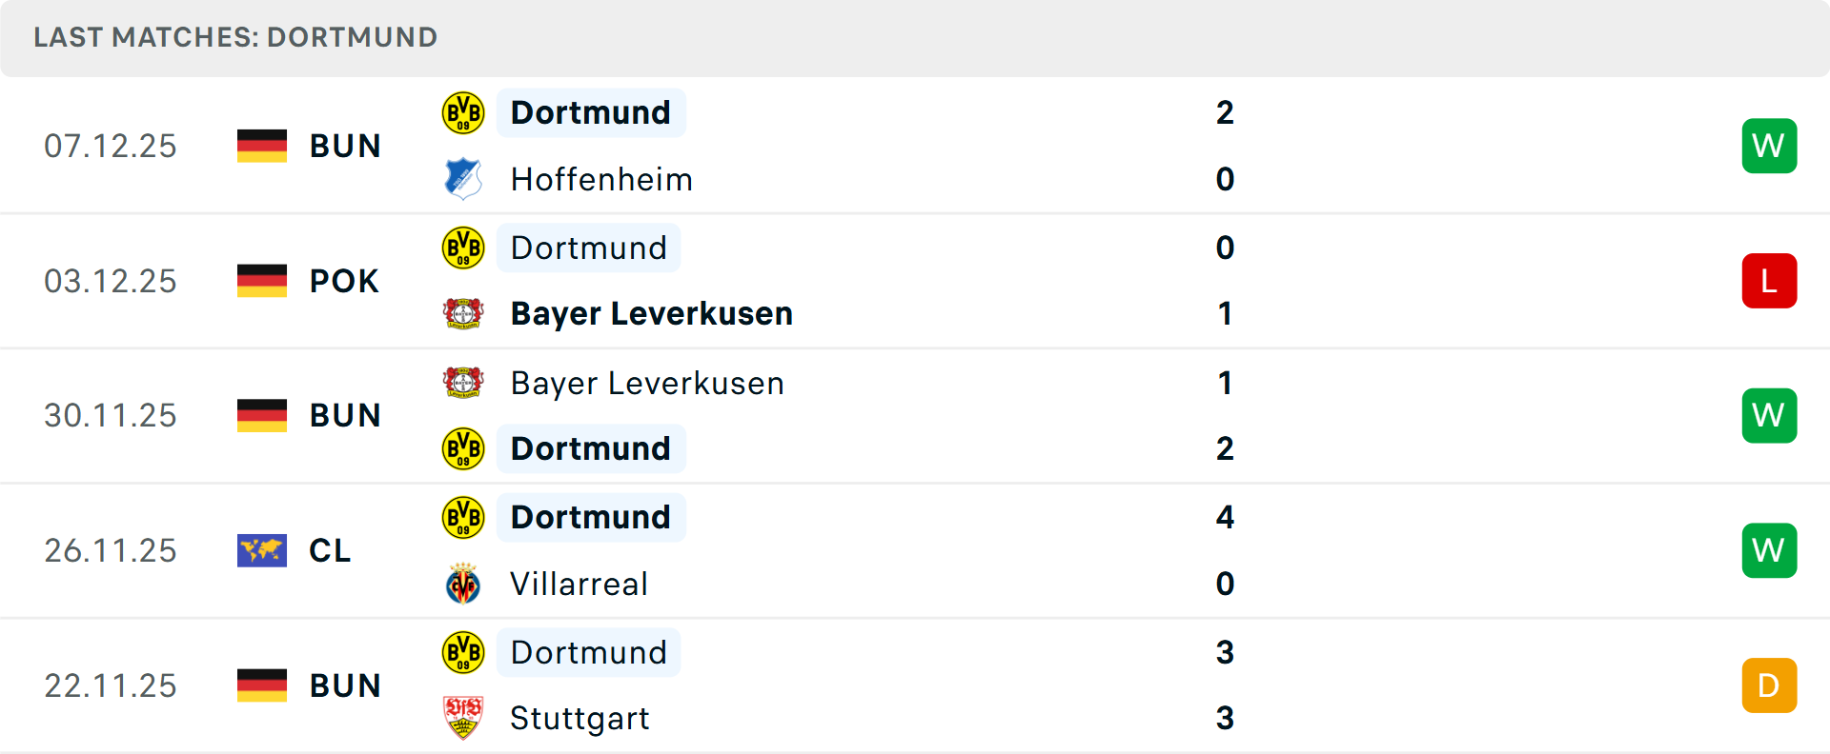Select the BUN competition label on 07.12.25
Screen dimensions: 1830x754
344,145
